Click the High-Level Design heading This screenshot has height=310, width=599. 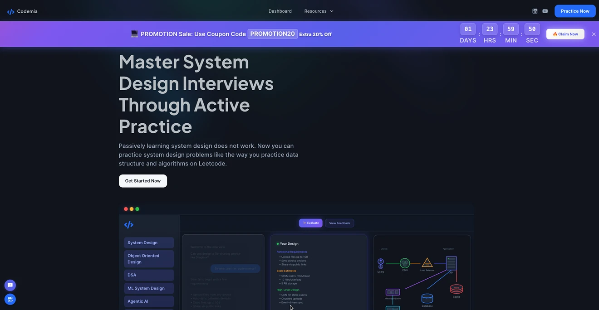288,290
